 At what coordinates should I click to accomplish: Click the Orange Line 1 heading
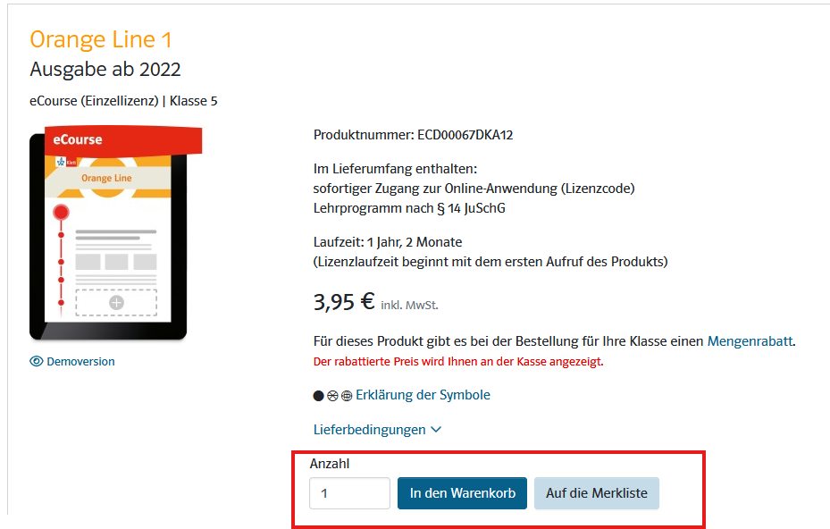(101, 39)
